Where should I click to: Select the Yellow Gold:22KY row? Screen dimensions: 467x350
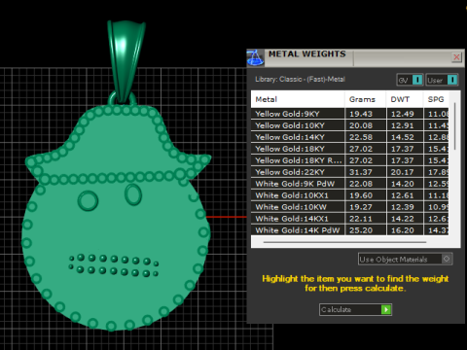click(x=350, y=172)
